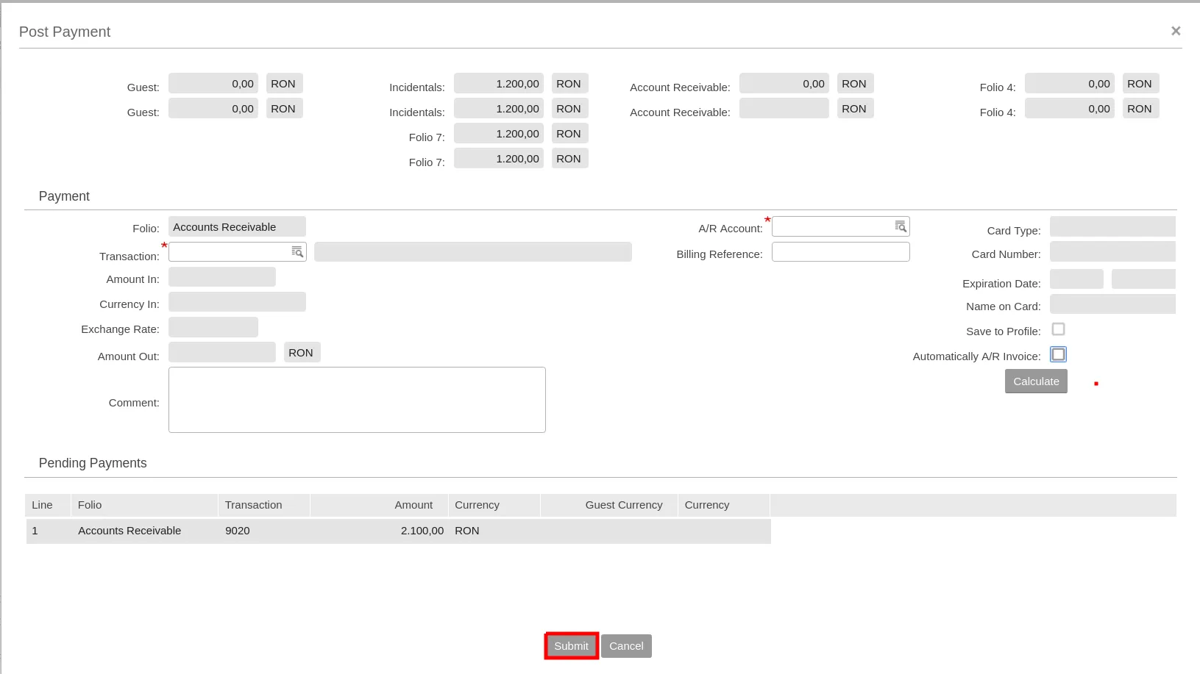Select pending payment row with transaction 9020
This screenshot has height=674, width=1200.
(x=398, y=531)
